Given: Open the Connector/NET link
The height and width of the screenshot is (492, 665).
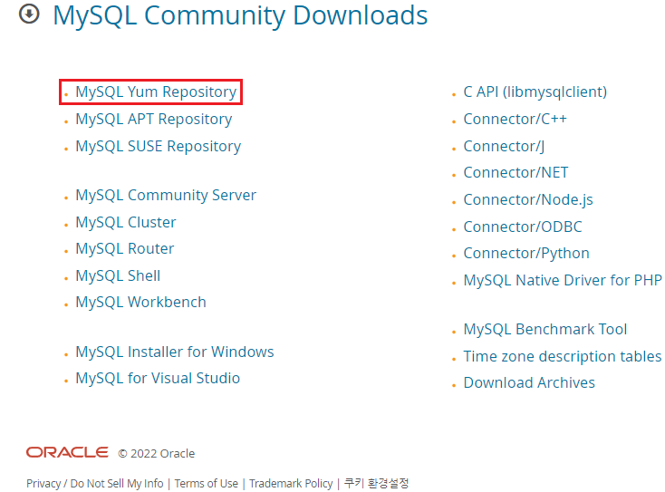Looking at the screenshot, I should (516, 173).
